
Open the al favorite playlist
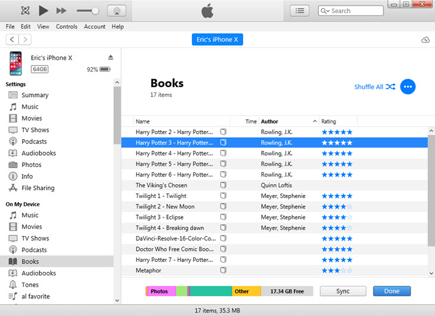point(35,296)
